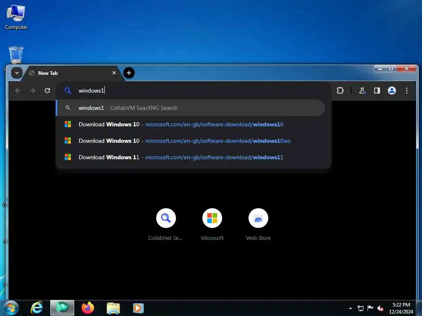This screenshot has width=422, height=316.
Task: Open the Download Windows 11 suggestion
Action: point(190,157)
